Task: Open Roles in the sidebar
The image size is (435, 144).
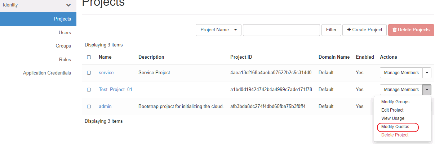Action: pos(65,59)
